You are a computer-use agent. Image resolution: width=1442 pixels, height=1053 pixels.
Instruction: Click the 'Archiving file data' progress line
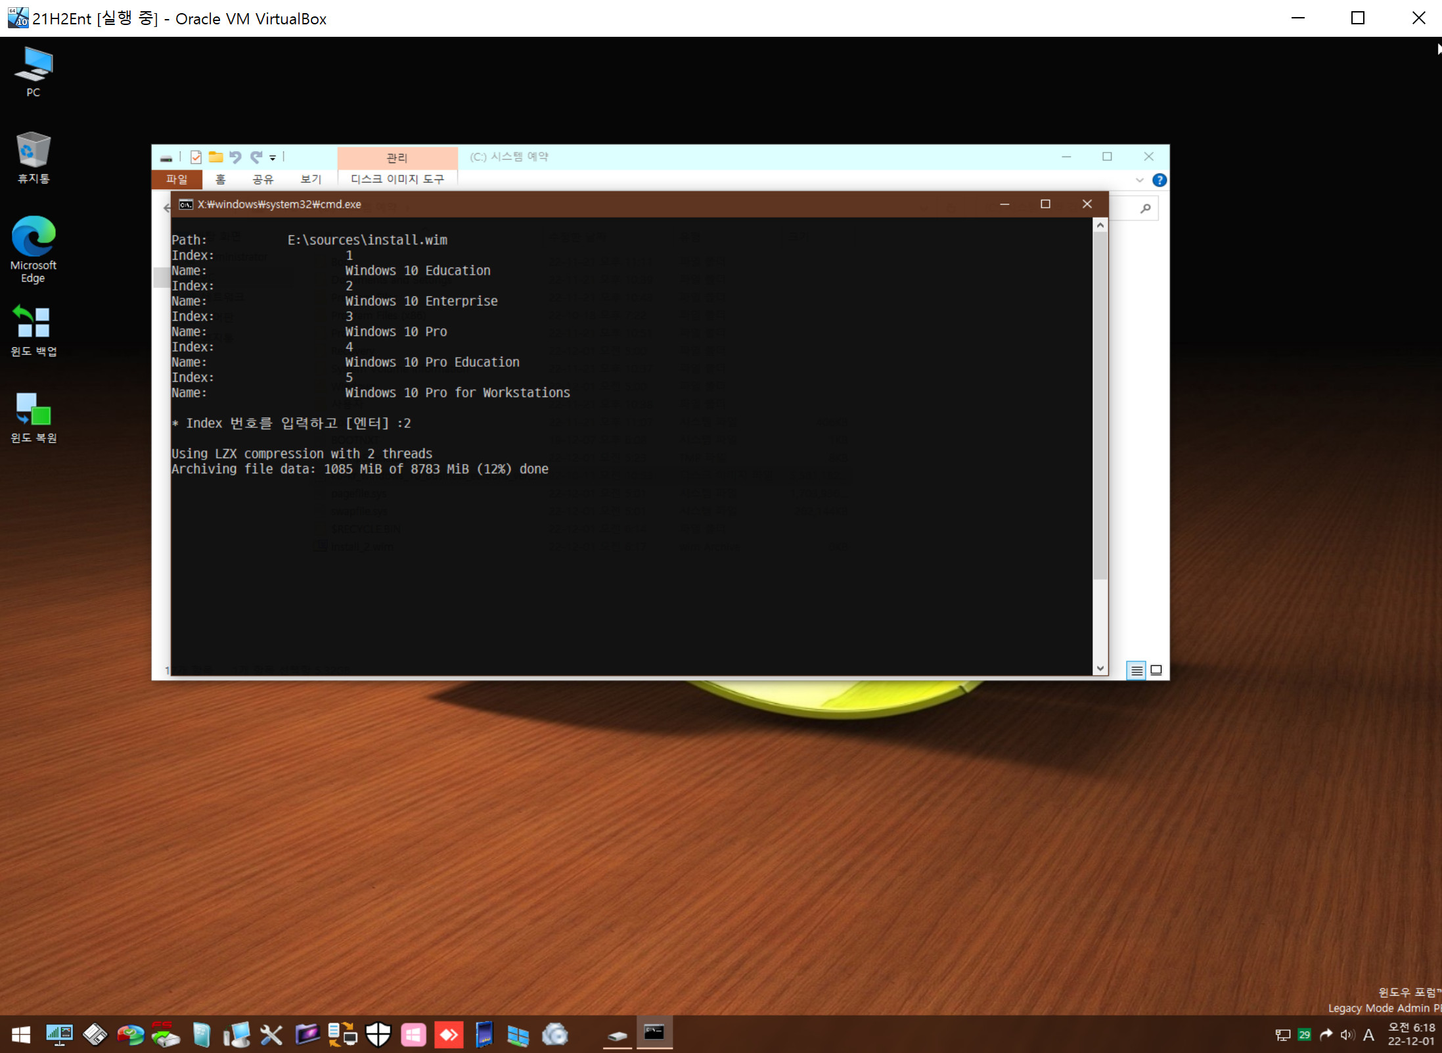tap(360, 469)
